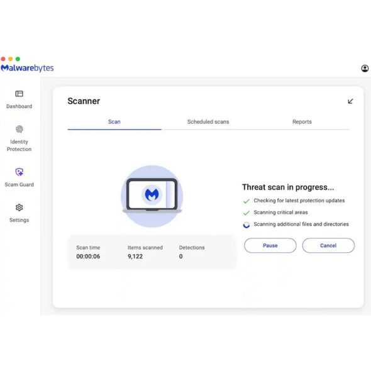Click the 'Scan time' label

(x=88, y=248)
